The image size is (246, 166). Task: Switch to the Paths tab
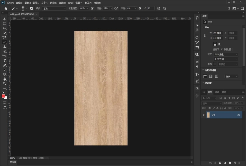click(x=224, y=92)
